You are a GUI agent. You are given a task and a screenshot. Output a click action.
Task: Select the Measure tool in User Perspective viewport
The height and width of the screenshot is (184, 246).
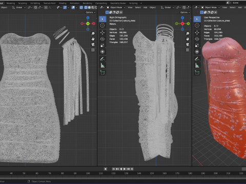pos(197,65)
